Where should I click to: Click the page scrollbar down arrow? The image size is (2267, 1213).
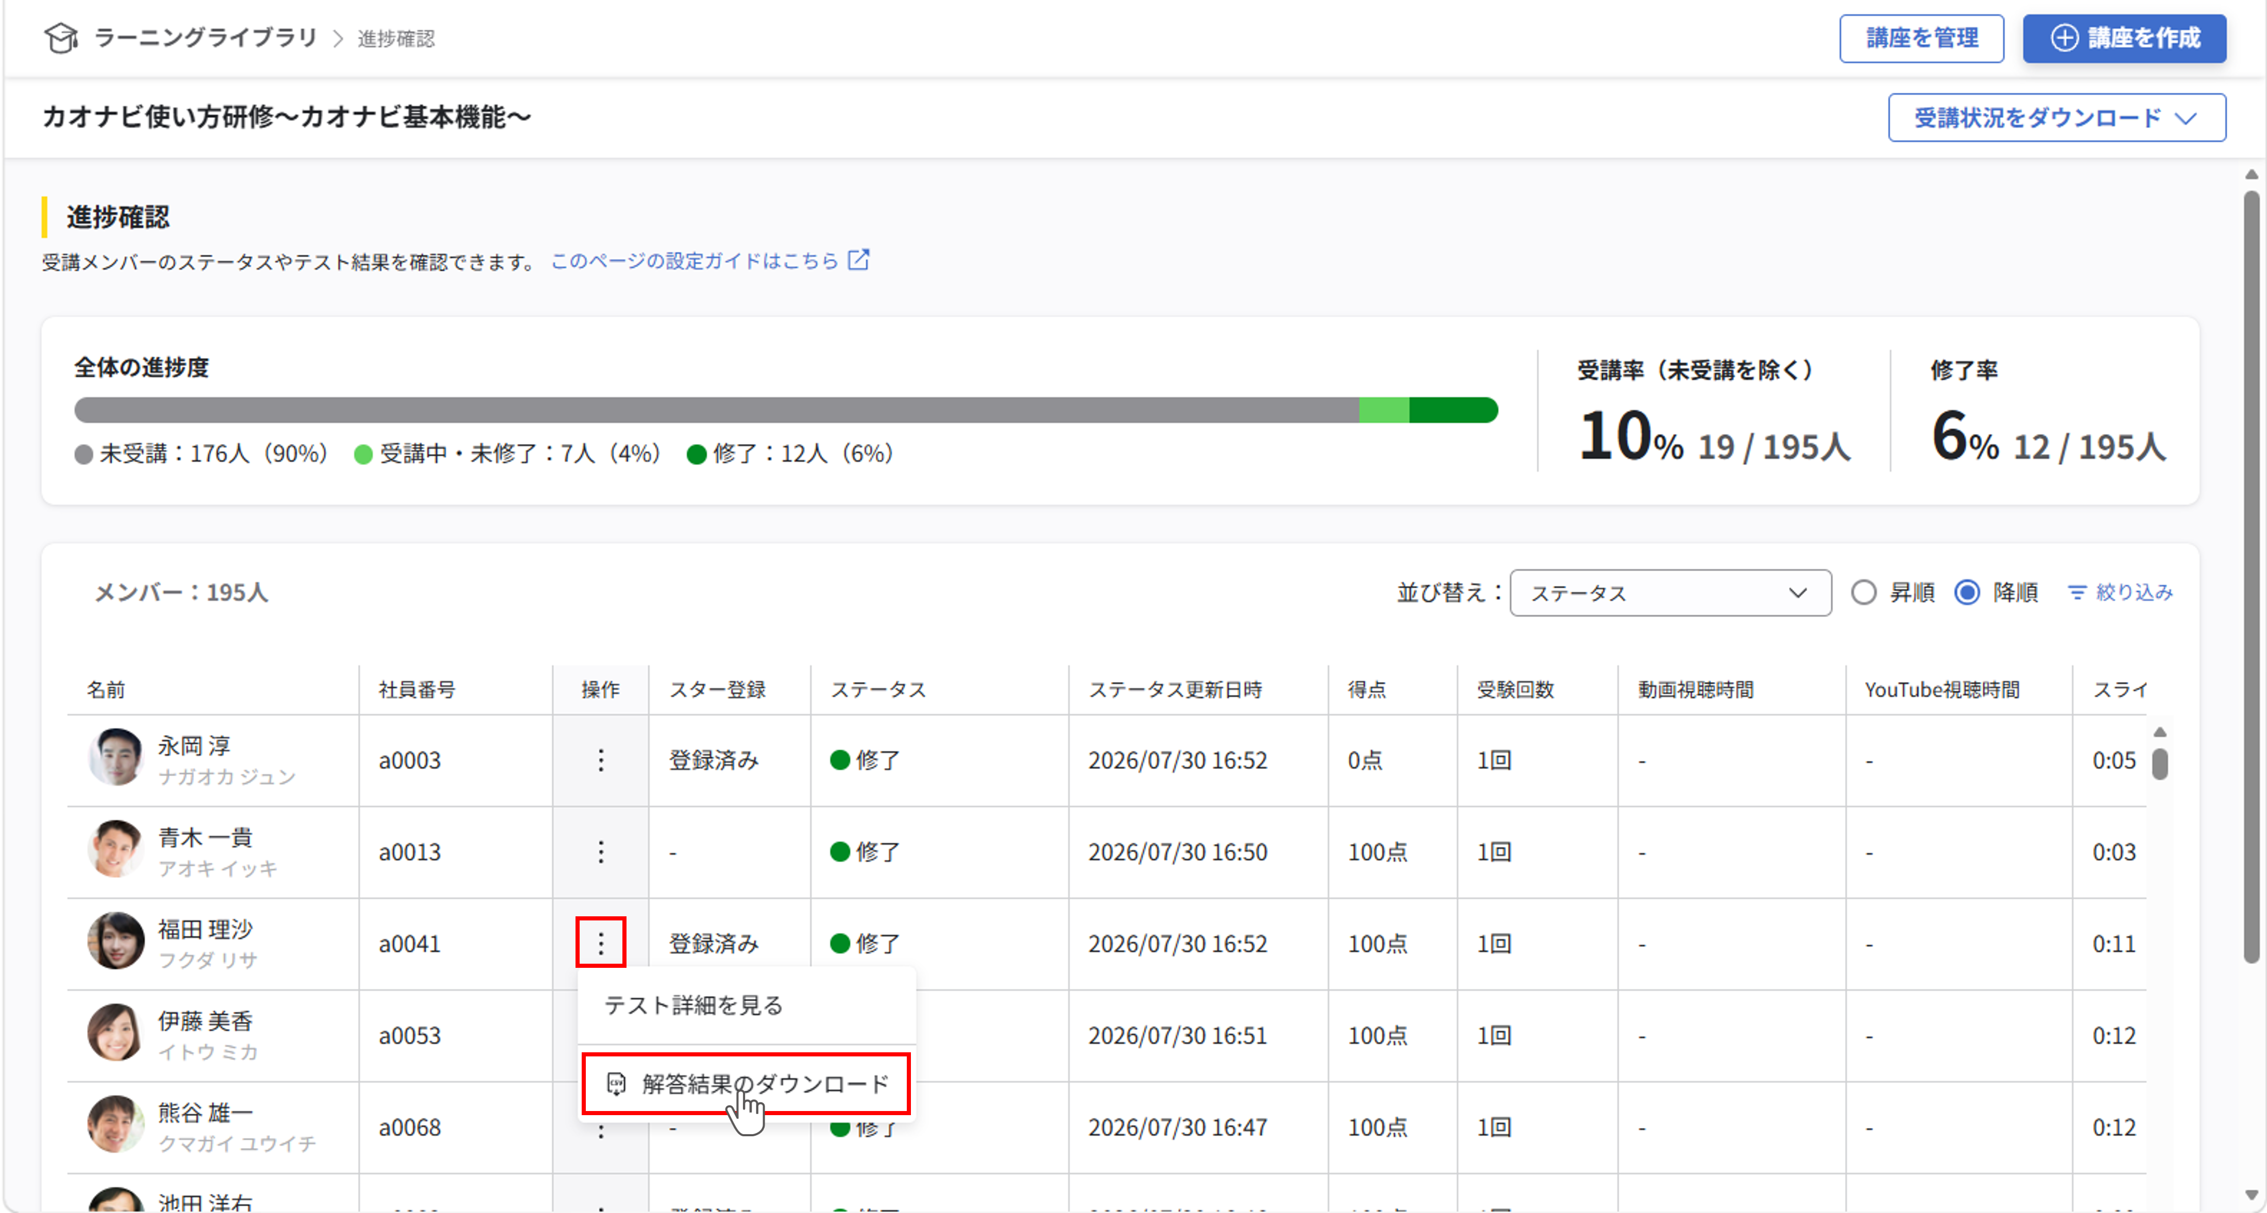coord(2251,1194)
